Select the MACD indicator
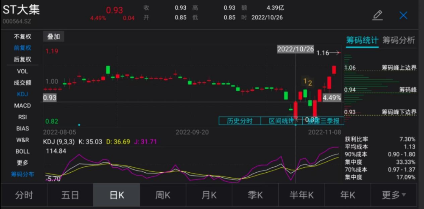Screen dimensions: 424x209 (22, 106)
